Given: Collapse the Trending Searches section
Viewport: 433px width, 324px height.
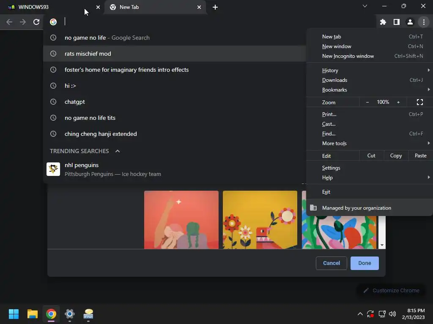Looking at the screenshot, I should [118, 151].
